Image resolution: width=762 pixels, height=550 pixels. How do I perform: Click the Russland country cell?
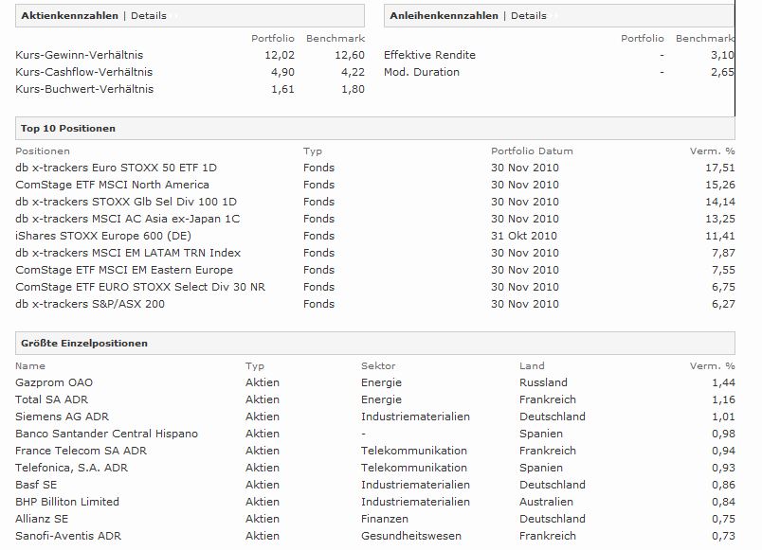click(543, 382)
